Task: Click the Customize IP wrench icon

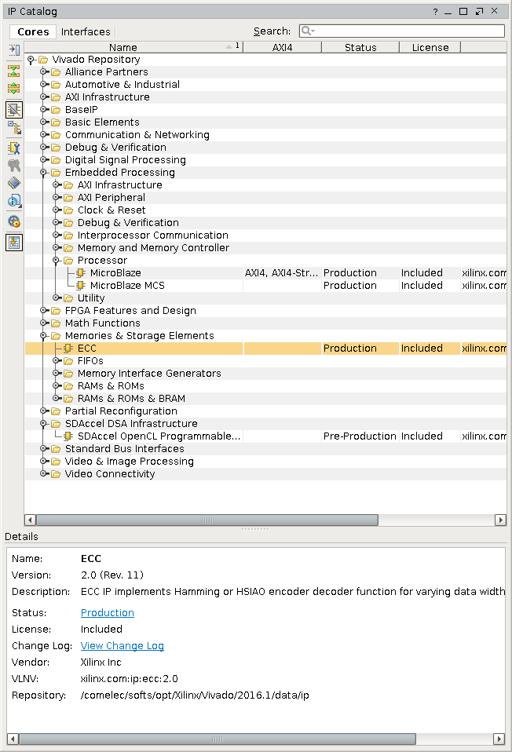Action: click(13, 148)
